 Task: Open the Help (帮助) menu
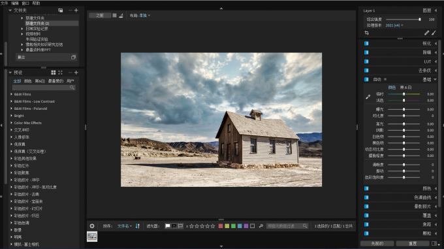tap(37, 3)
